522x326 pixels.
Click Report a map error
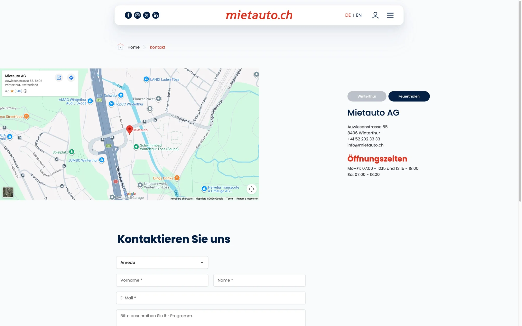247,199
